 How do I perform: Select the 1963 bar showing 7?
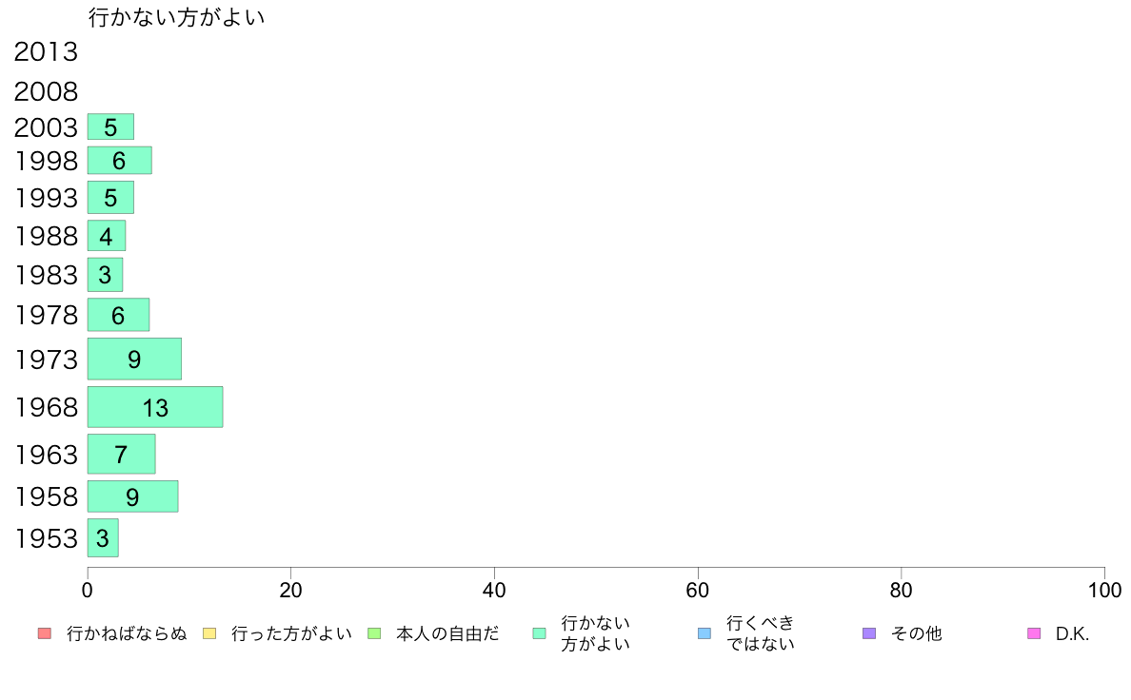click(x=121, y=455)
